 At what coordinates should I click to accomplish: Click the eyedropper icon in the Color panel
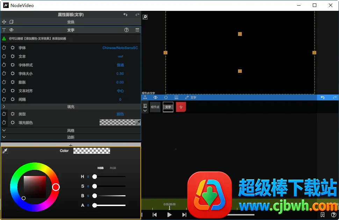point(5,151)
